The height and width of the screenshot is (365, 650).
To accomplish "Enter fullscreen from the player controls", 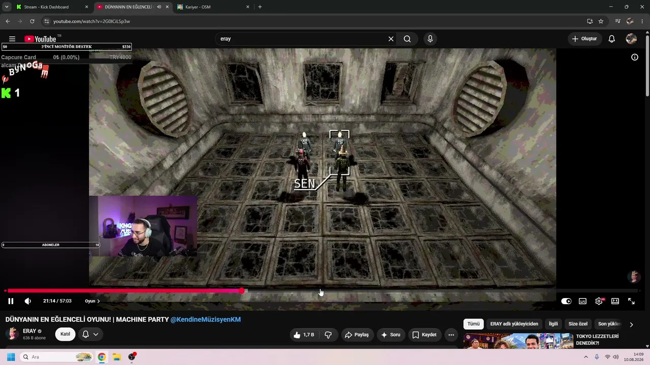I will point(631,301).
